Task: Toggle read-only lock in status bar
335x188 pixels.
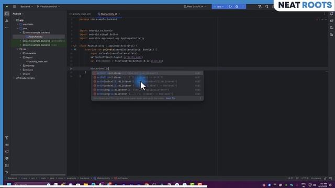Action: click(325, 178)
